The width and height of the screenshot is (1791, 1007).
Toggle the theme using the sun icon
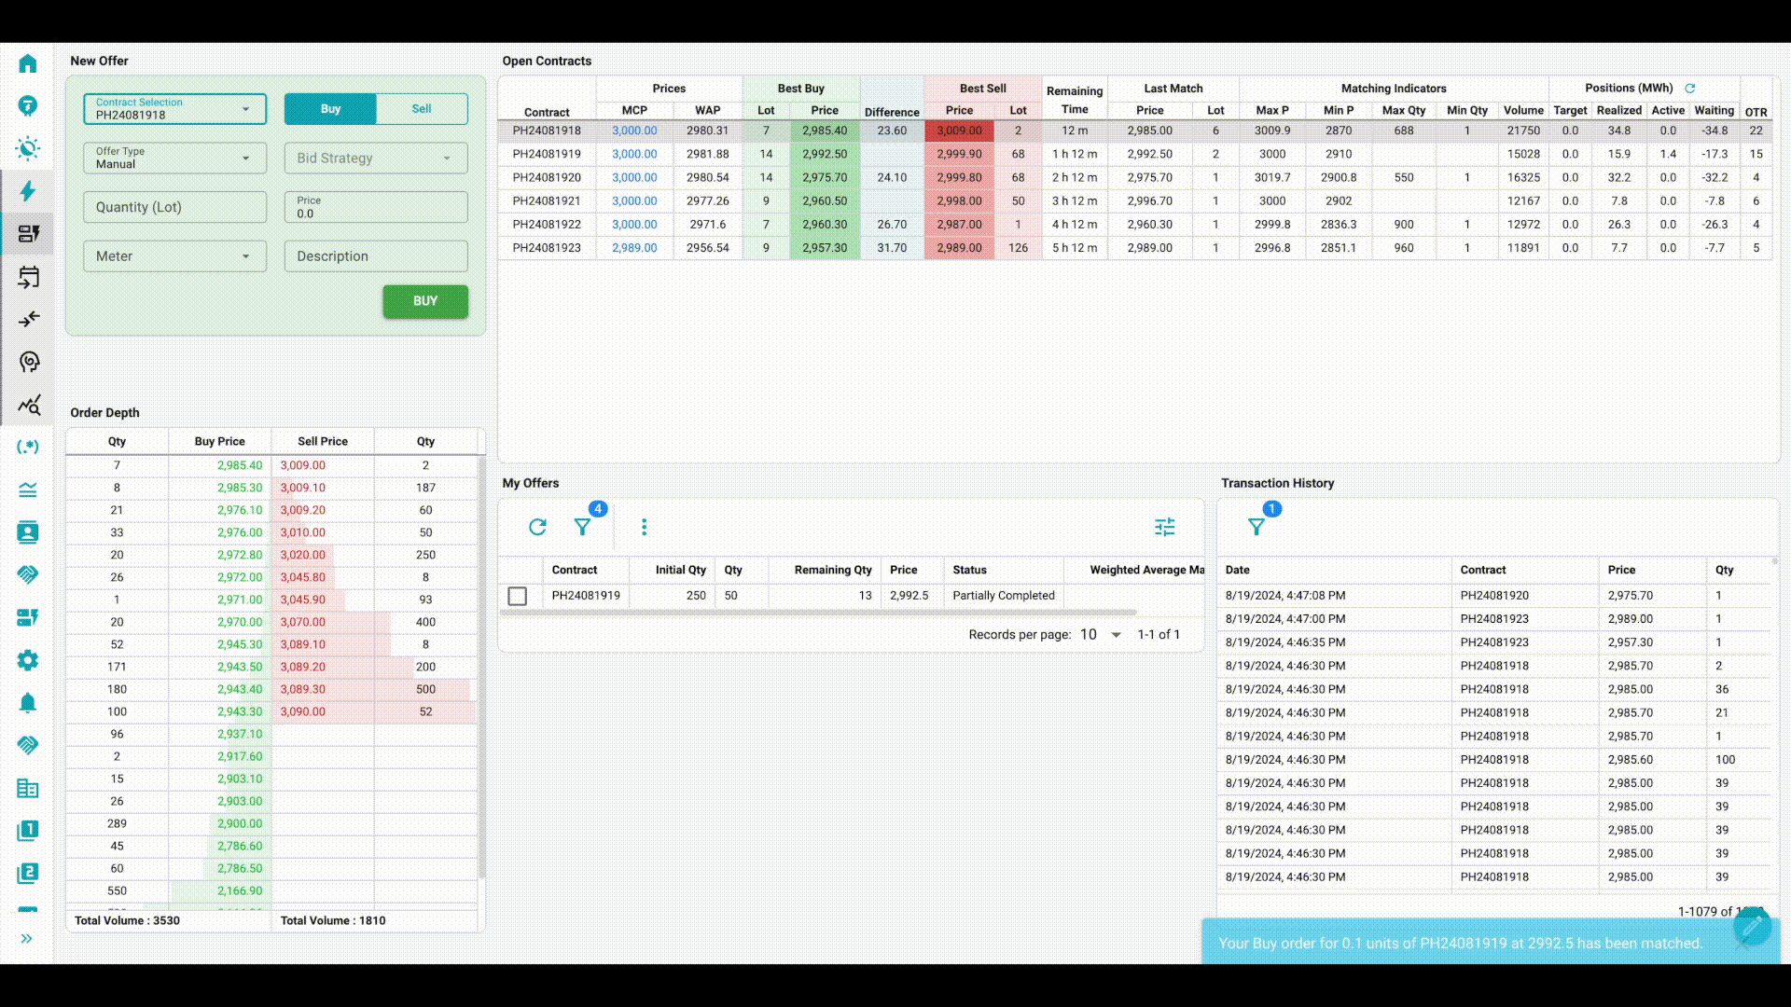[28, 148]
